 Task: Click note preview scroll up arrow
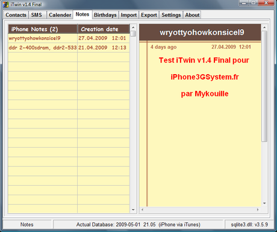(264, 27)
